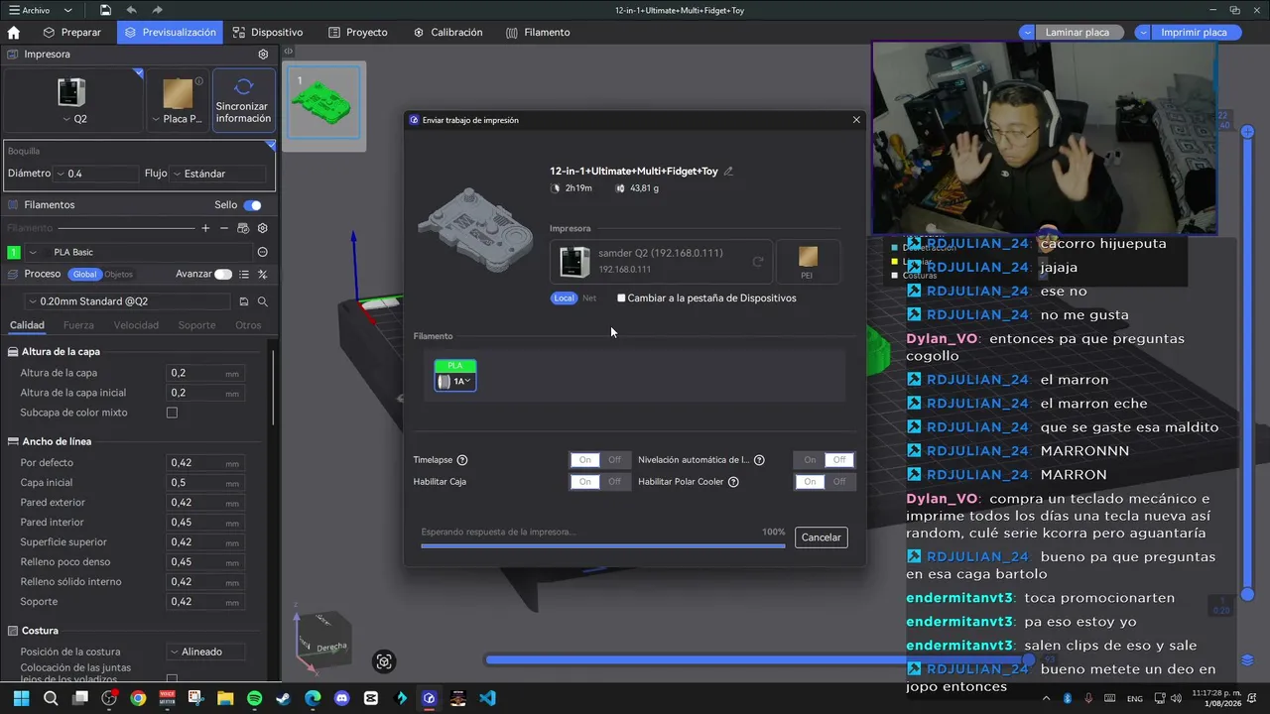This screenshot has height=714, width=1270.
Task: Check Subcapa de color mixto
Action: coord(172,413)
